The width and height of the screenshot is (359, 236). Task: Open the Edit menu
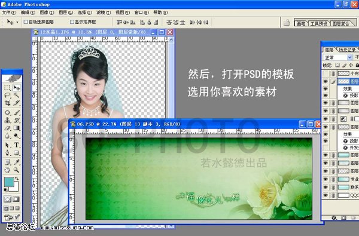28,13
